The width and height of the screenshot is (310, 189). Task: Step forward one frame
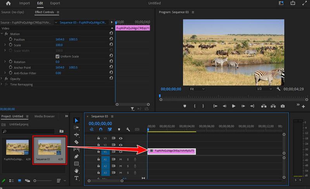coord(243,106)
